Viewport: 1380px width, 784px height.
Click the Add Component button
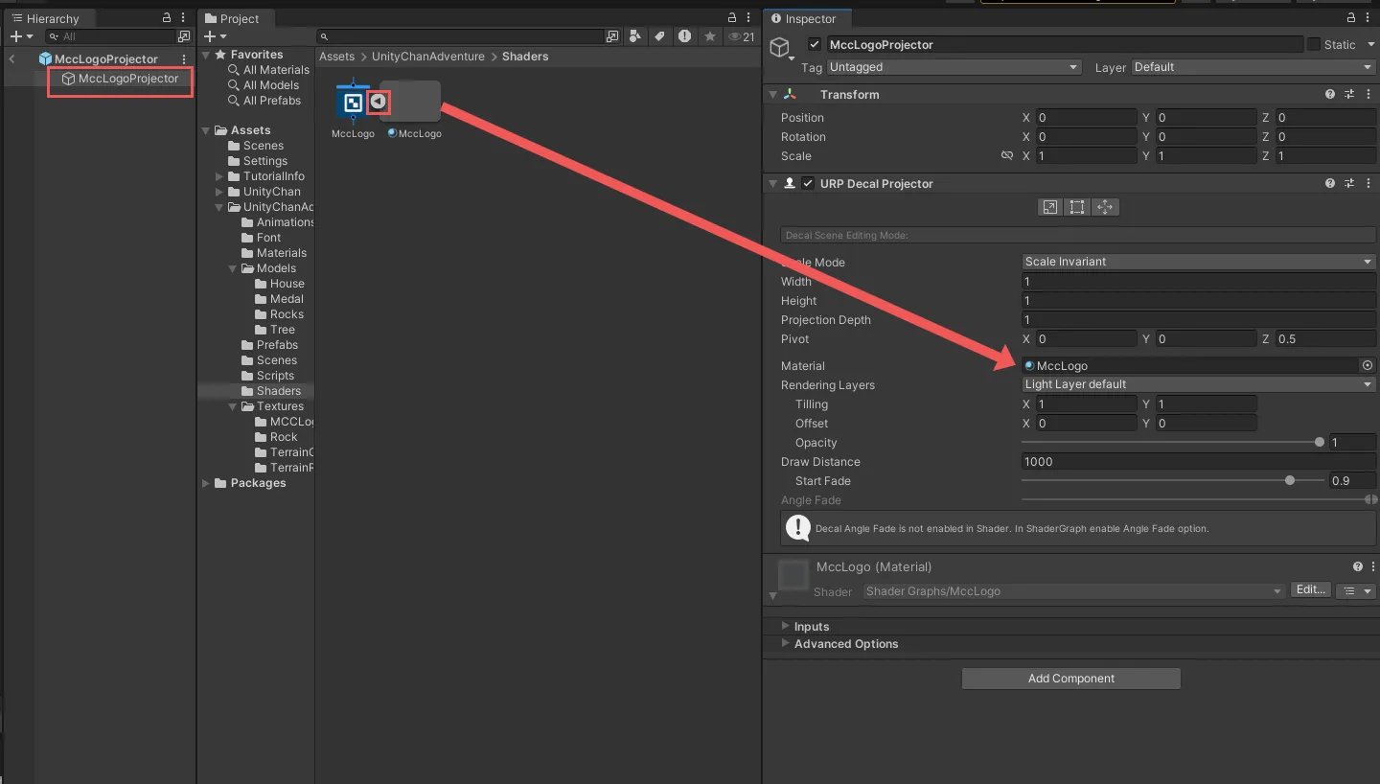click(1070, 679)
